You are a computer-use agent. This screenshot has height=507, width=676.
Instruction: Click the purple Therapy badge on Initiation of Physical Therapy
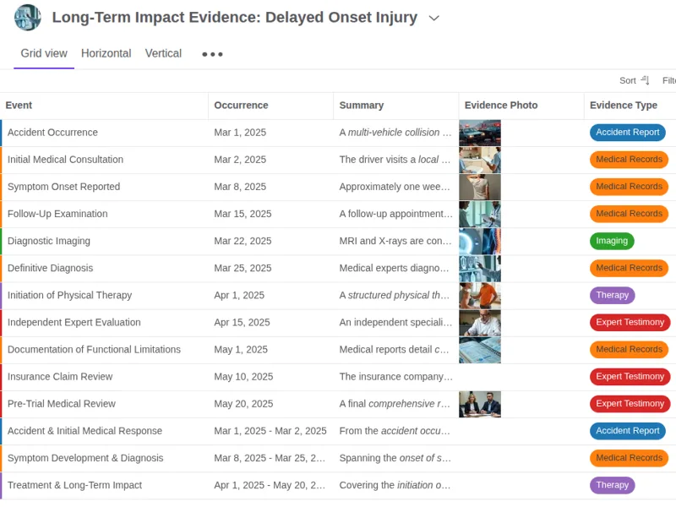(x=612, y=295)
